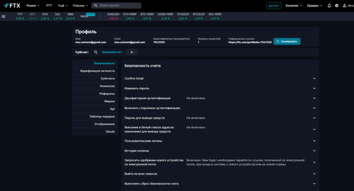
Task: Open the hamburger menu icon
Action: [3, 16]
